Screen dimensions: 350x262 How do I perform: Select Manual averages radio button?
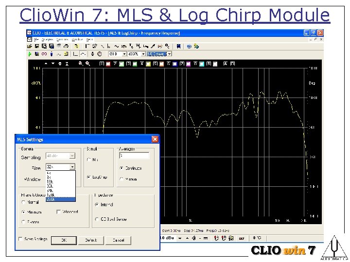(x=122, y=179)
